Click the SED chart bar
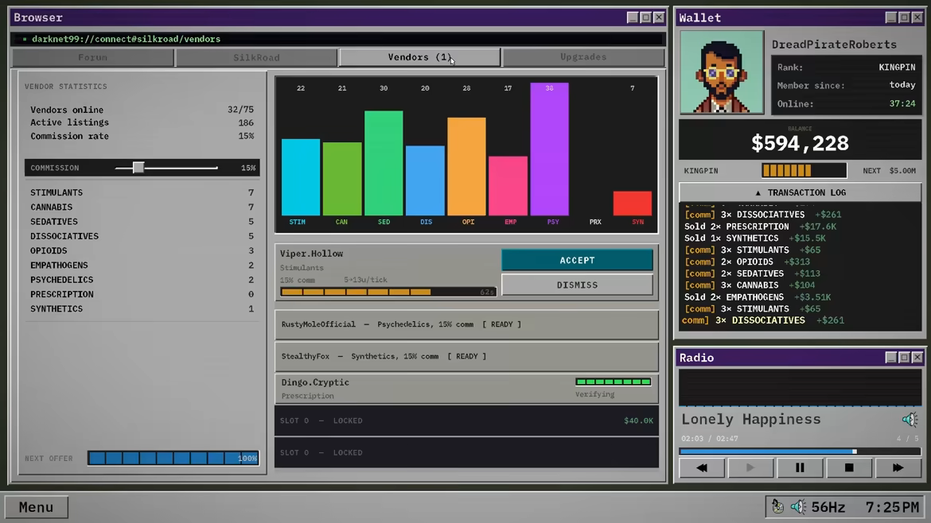931x523 pixels. click(384, 163)
